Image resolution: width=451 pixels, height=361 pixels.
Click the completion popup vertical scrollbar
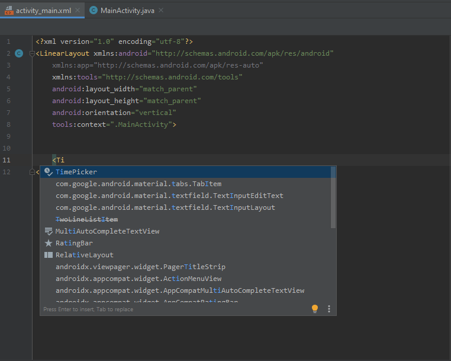tap(333, 197)
